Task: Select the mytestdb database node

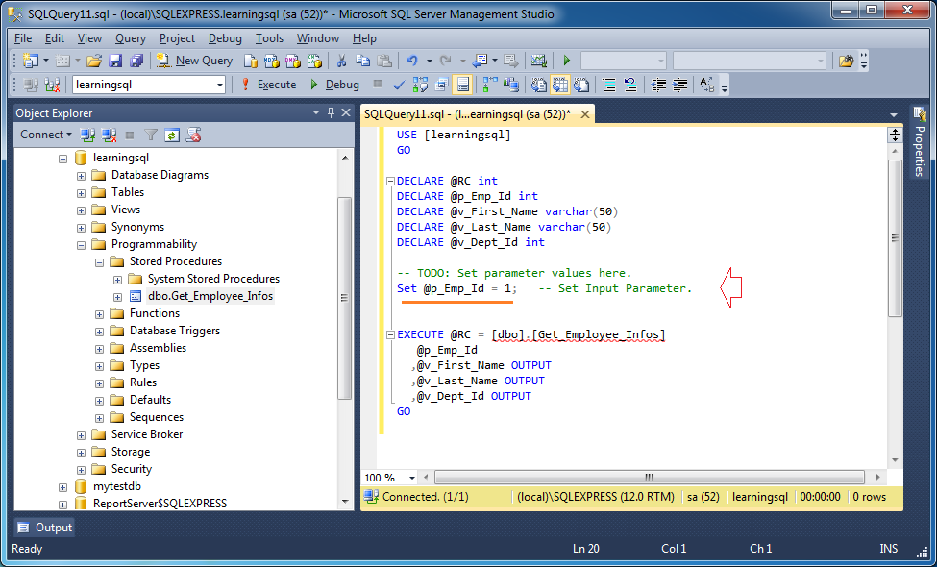Action: (117, 486)
